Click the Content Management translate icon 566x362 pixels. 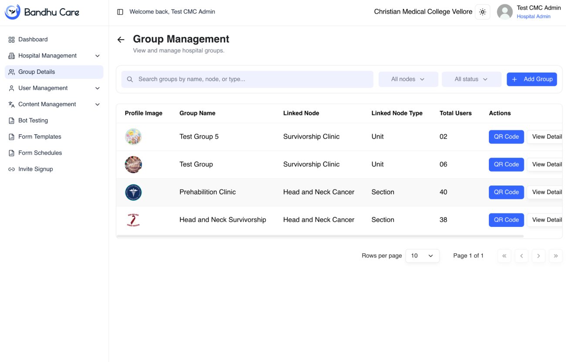[x=11, y=104]
